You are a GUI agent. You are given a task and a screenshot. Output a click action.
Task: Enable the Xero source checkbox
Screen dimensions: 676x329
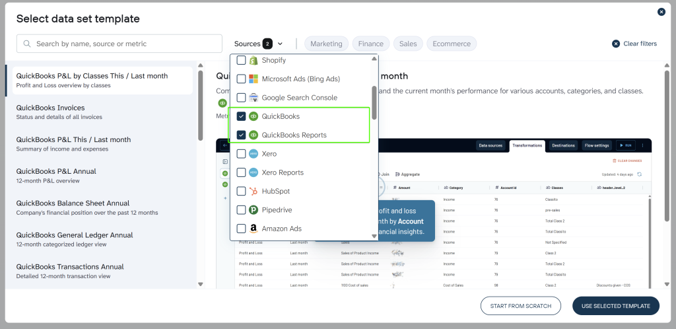[x=241, y=154]
